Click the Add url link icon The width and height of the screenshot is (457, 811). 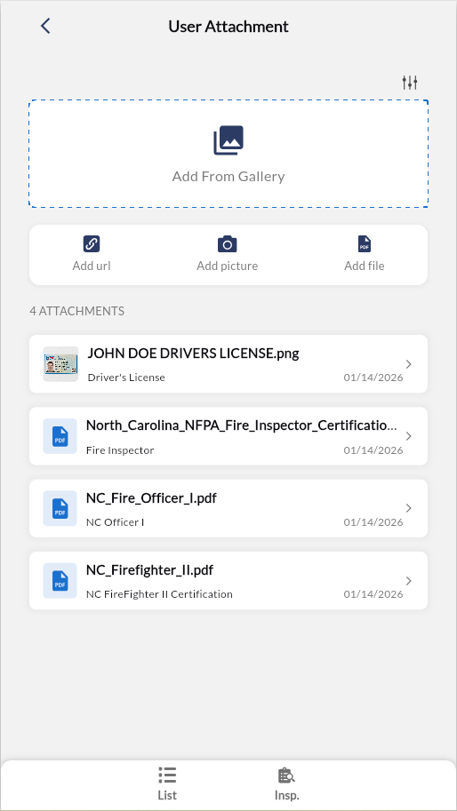click(91, 243)
